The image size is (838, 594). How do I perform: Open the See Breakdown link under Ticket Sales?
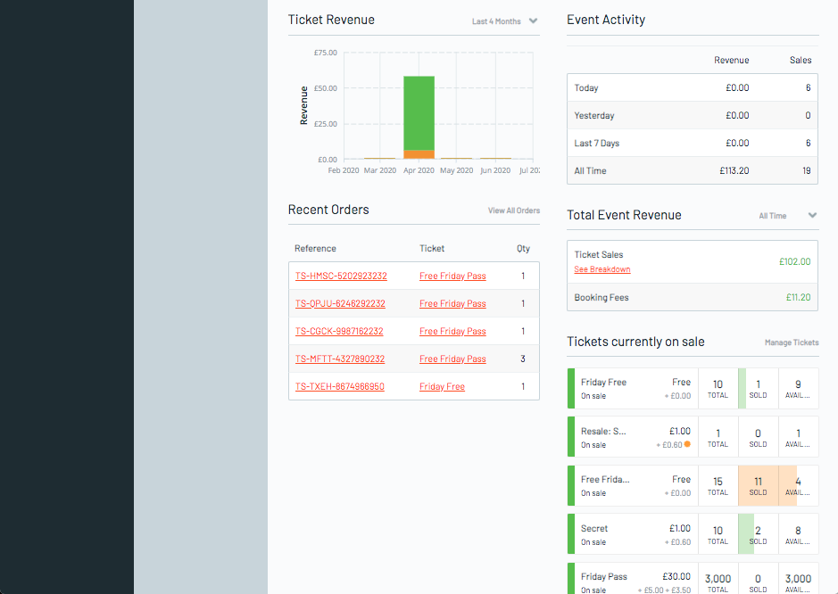pos(602,268)
